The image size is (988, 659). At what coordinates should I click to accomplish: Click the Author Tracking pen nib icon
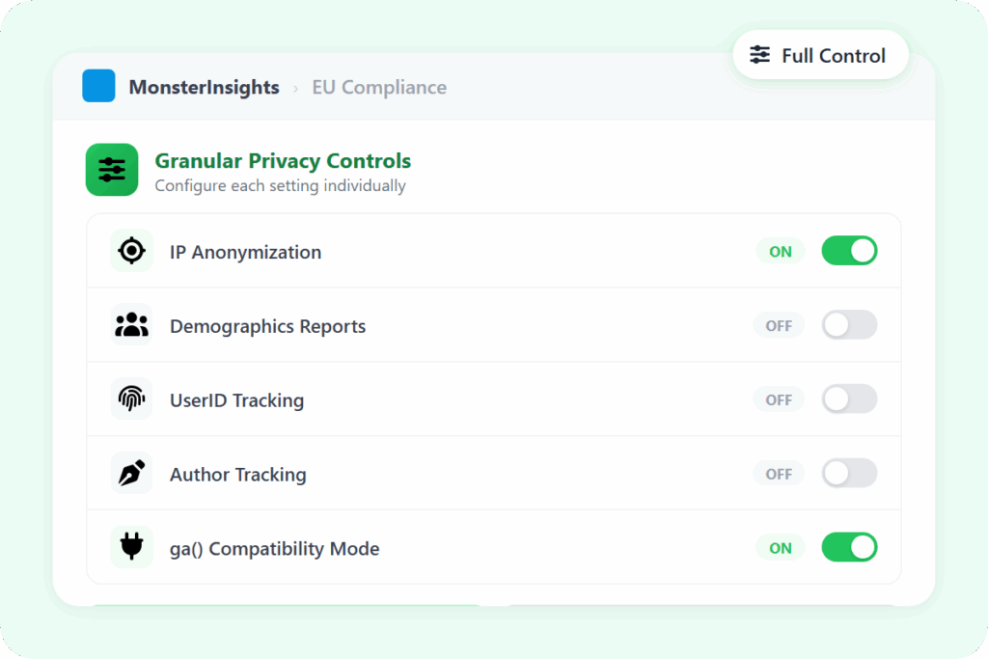(131, 474)
